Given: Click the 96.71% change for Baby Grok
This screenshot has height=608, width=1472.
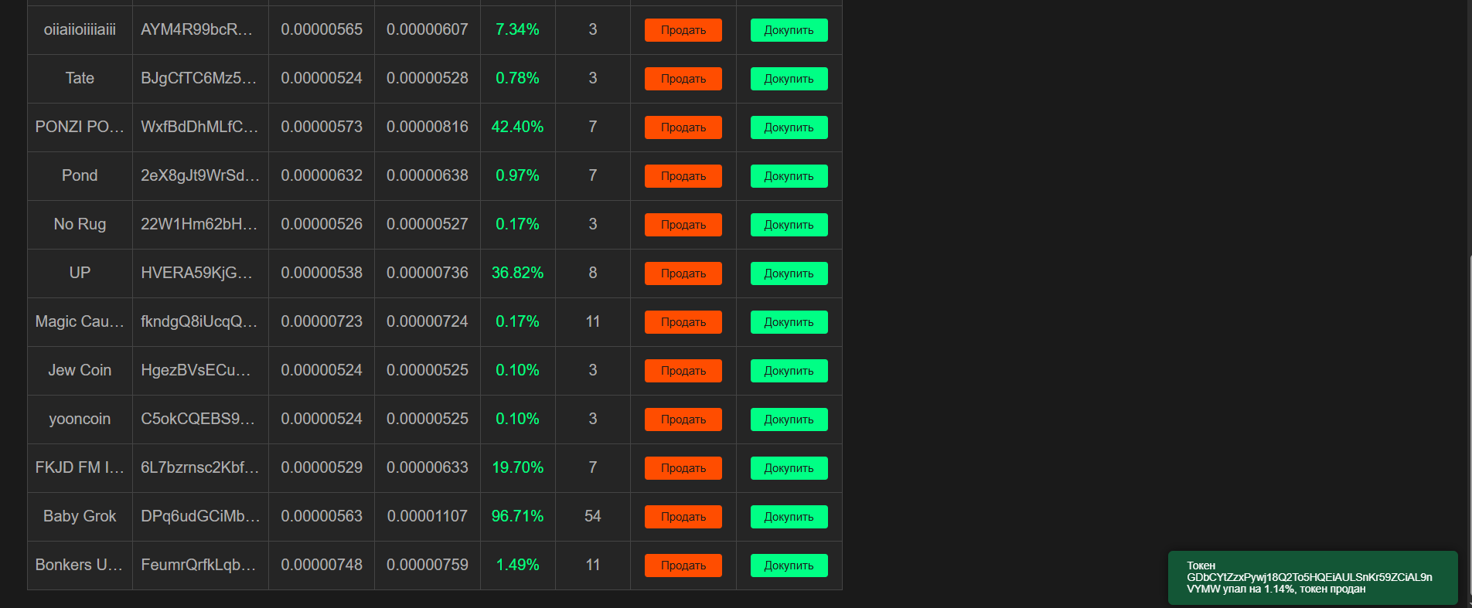Looking at the screenshot, I should point(517,516).
